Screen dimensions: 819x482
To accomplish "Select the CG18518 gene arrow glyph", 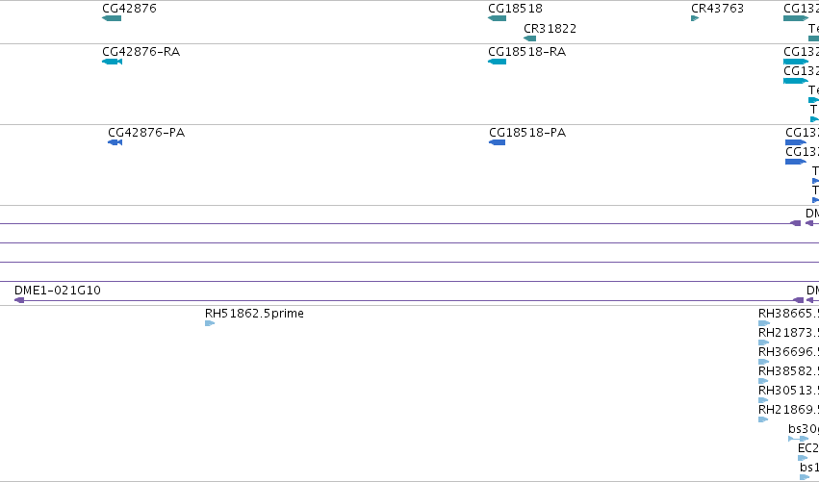I will (x=497, y=18).
